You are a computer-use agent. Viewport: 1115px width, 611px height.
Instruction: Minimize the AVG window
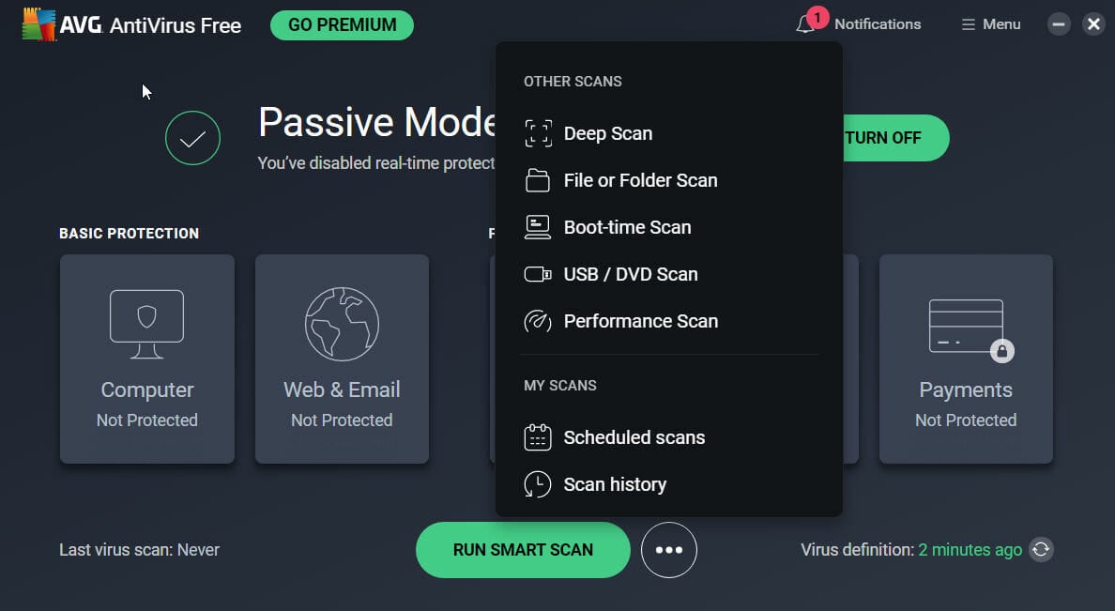tap(1058, 24)
